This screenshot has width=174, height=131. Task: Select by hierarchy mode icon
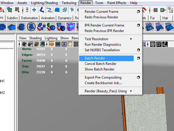pyautogui.click(x=2, y=10)
